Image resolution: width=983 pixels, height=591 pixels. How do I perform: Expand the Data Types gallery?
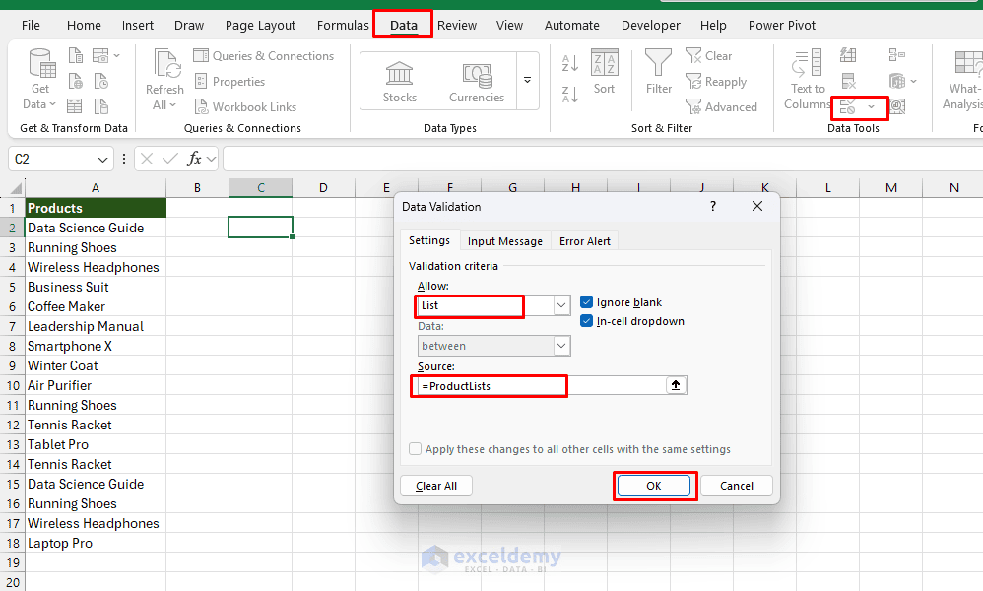(x=527, y=80)
